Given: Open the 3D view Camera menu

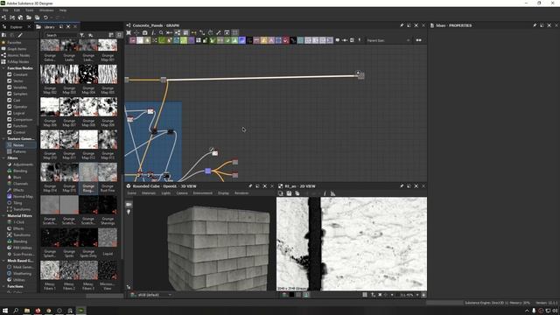Looking at the screenshot, I should pyautogui.click(x=182, y=193).
